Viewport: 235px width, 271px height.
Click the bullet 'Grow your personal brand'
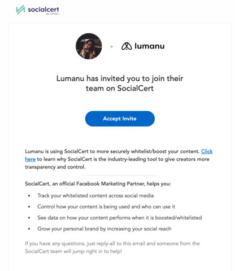pos(105,229)
